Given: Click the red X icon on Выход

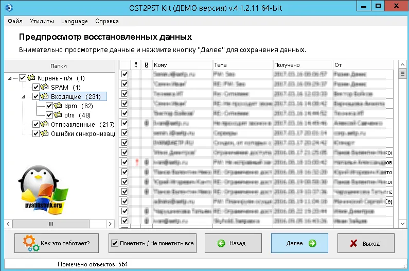Looking at the screenshot, I should pyautogui.click(x=354, y=244).
